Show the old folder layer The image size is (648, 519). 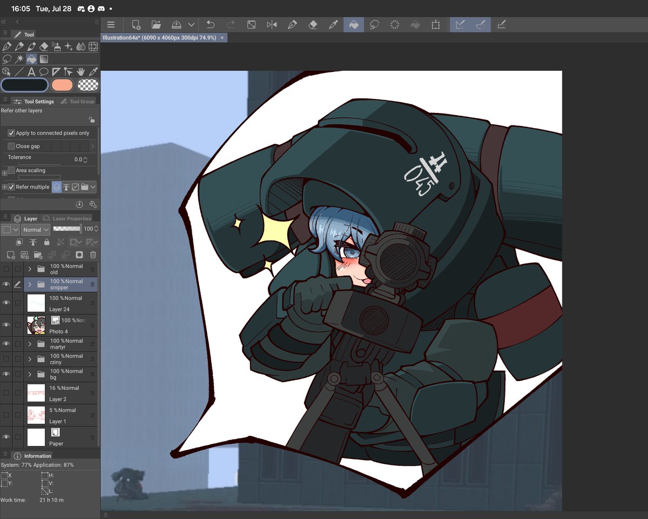point(6,269)
